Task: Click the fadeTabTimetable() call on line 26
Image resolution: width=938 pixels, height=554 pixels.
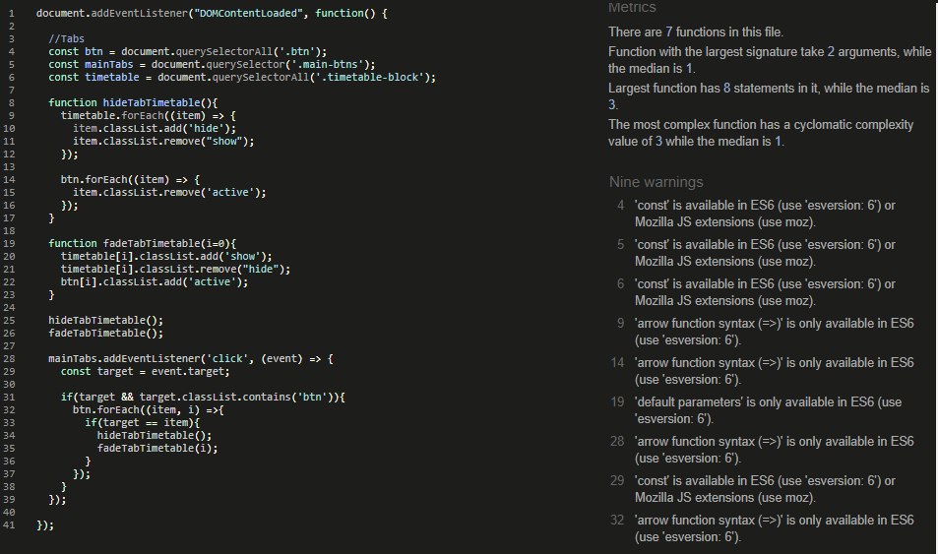Action: click(x=106, y=334)
